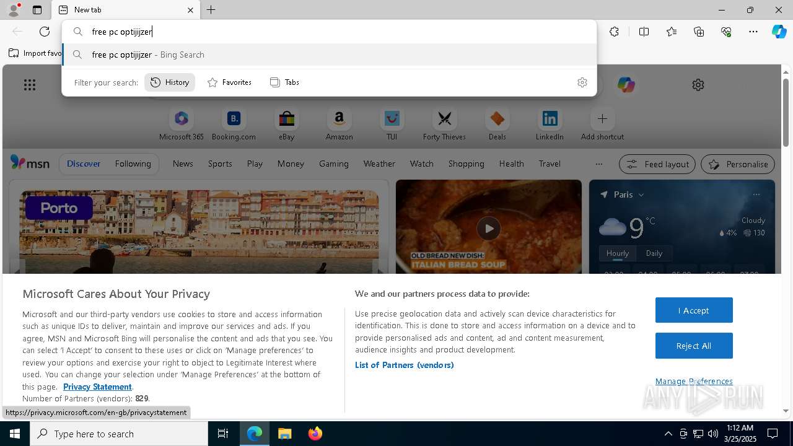The height and width of the screenshot is (446, 793).
Task: Close the New tab tab
Action: point(190,10)
